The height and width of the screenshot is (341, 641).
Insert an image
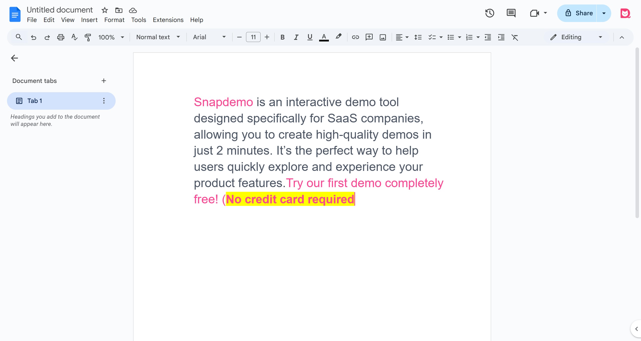coord(383,37)
